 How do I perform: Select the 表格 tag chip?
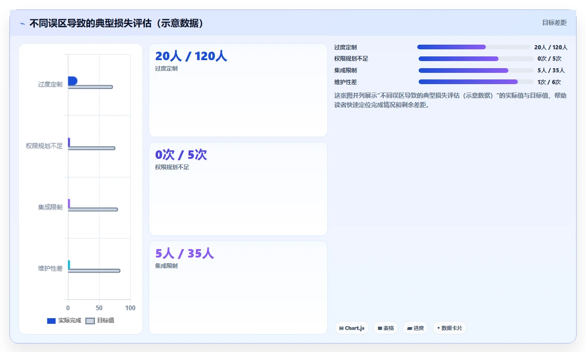click(386, 328)
